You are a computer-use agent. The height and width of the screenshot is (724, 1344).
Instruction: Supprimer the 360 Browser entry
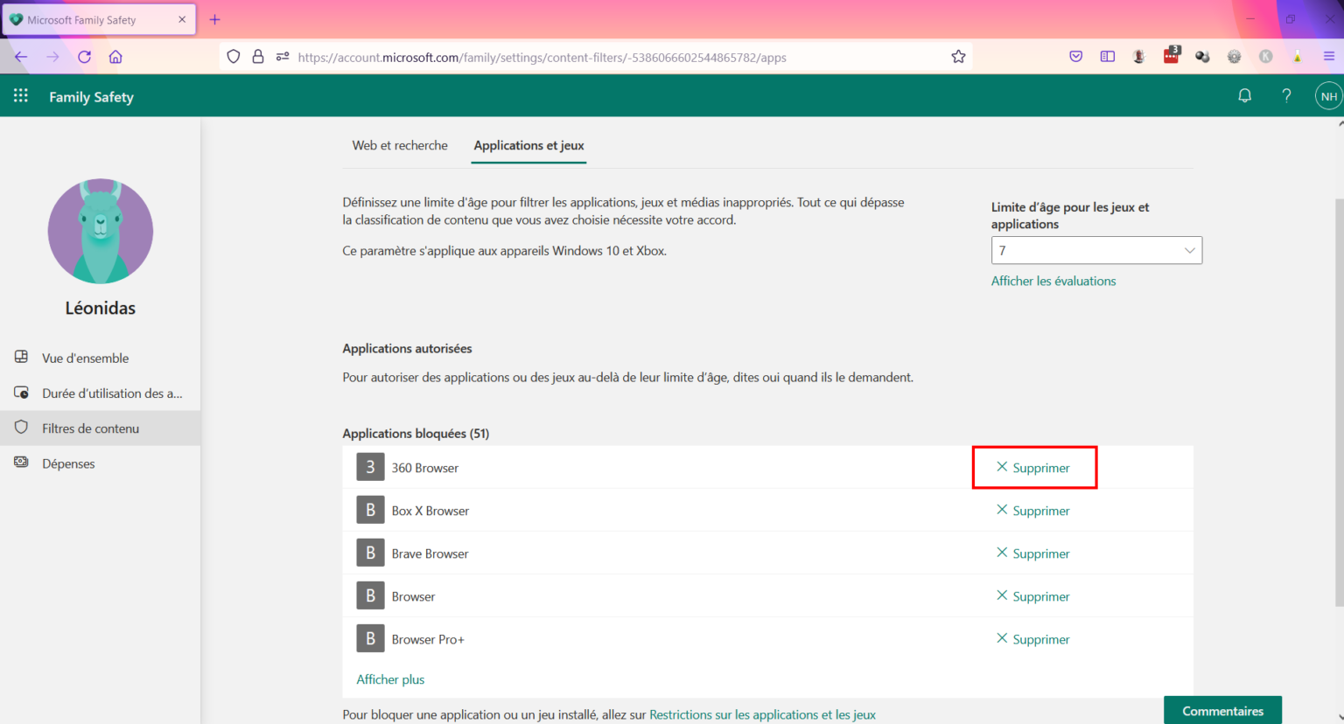[1034, 467]
